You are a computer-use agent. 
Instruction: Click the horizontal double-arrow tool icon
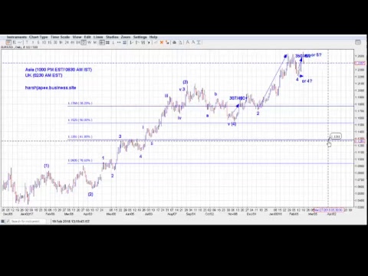119,42
